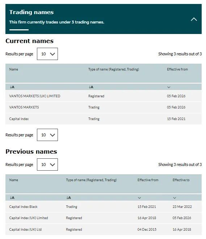The image size is (206, 239).
Task: Click Showing 3 results text above Previous names table
Action: [x=180, y=165]
